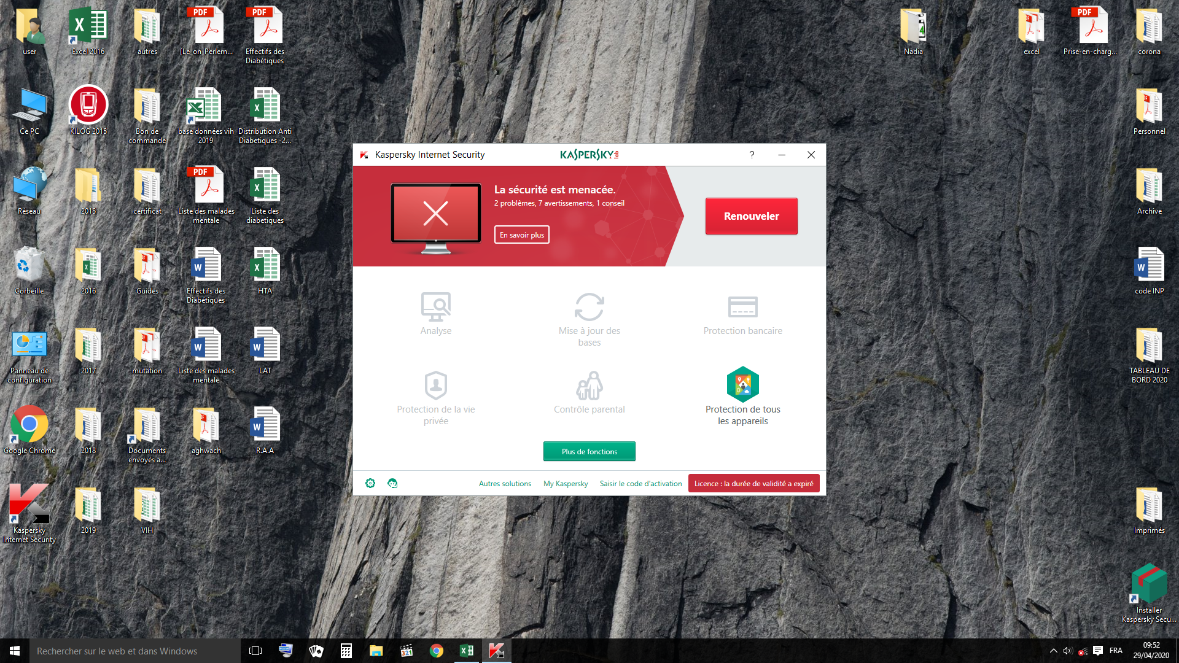Select the Excel 2016 desktop shortcut
The height and width of the screenshot is (663, 1179).
click(88, 31)
